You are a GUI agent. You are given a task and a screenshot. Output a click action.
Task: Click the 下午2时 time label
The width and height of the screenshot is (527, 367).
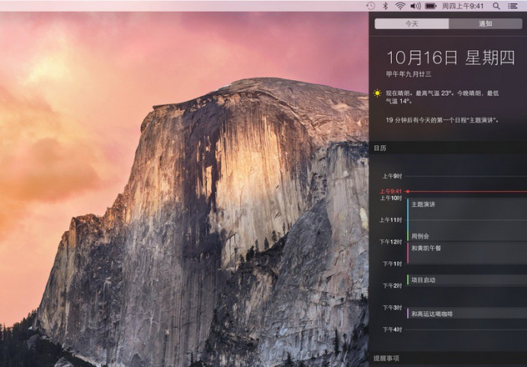(x=392, y=285)
